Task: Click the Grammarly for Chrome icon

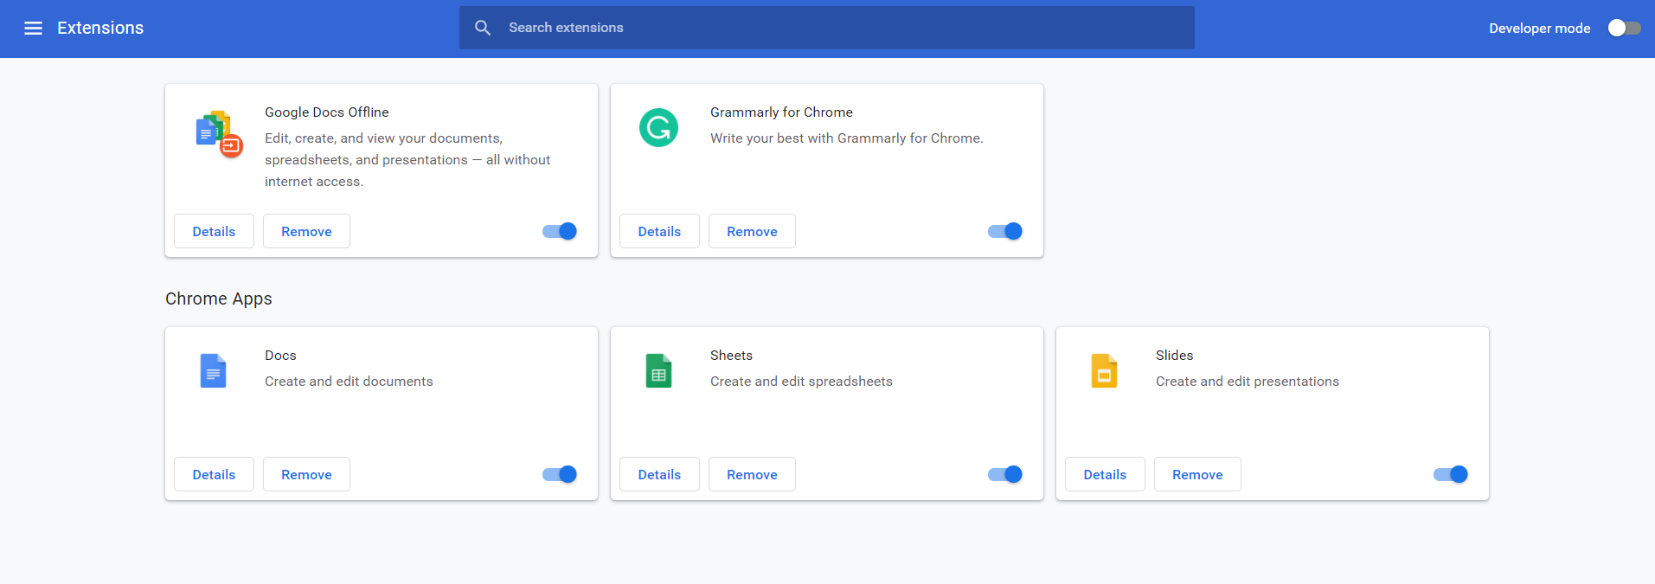Action: [x=658, y=128]
